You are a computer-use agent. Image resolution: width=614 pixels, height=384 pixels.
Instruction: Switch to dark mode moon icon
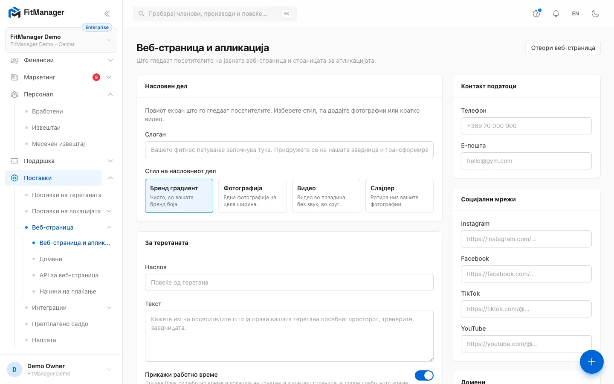595,14
